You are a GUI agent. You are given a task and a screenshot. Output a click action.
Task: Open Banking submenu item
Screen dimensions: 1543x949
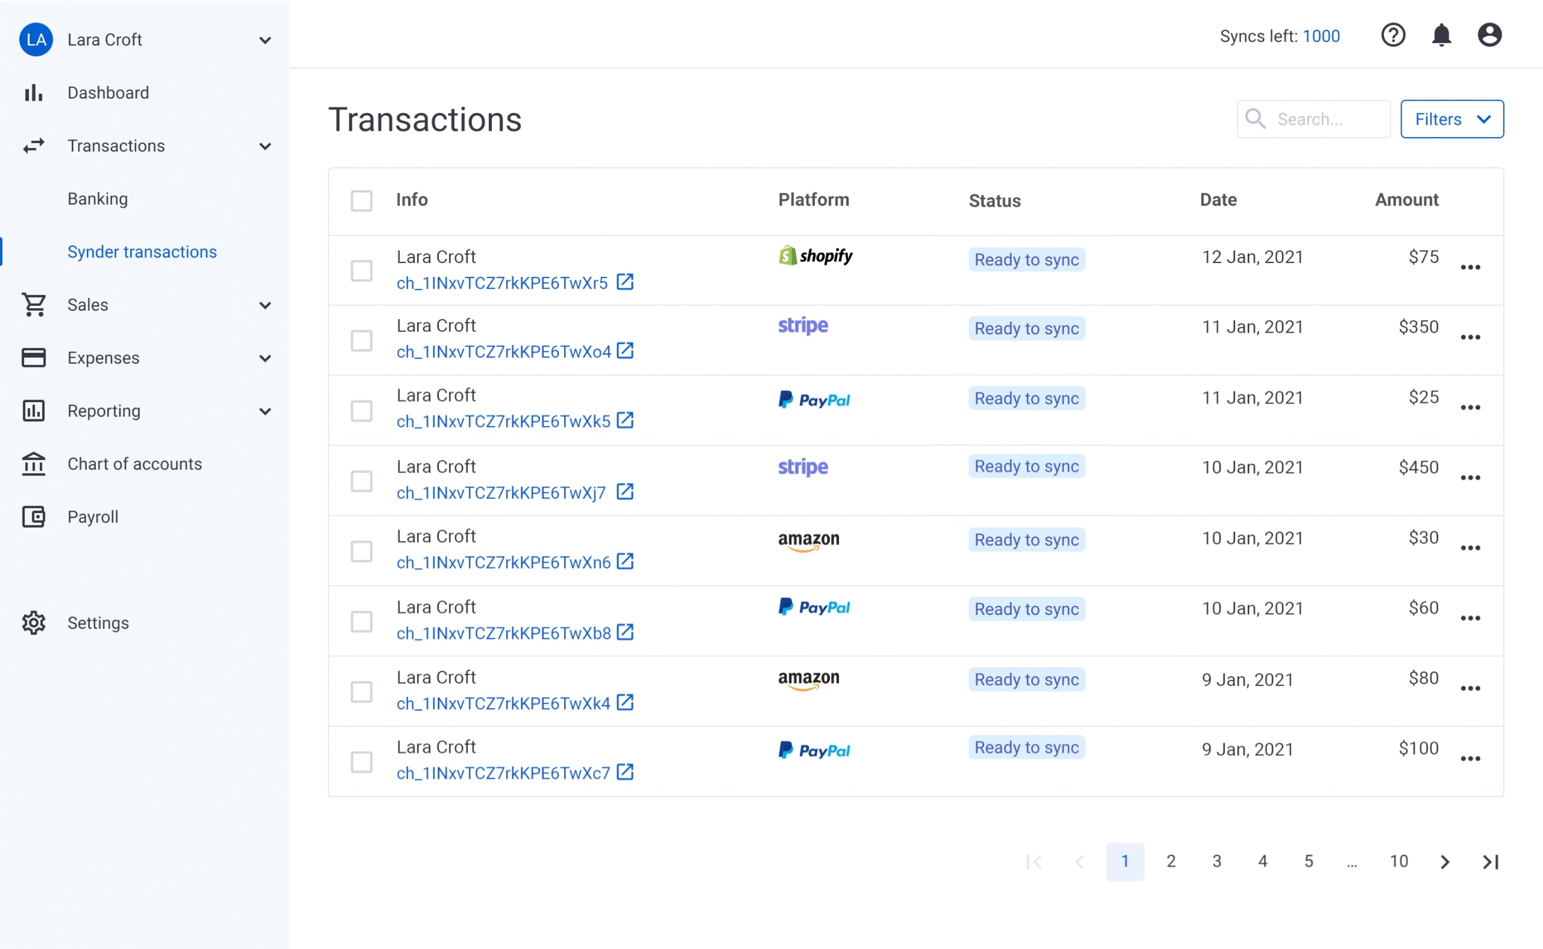(x=98, y=199)
